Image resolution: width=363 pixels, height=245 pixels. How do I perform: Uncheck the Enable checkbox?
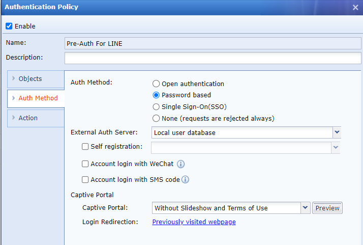(9, 26)
